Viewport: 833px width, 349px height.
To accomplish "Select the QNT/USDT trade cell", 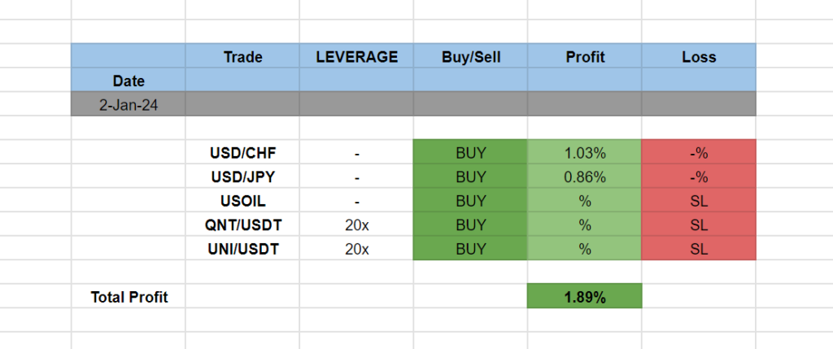I will click(x=242, y=225).
